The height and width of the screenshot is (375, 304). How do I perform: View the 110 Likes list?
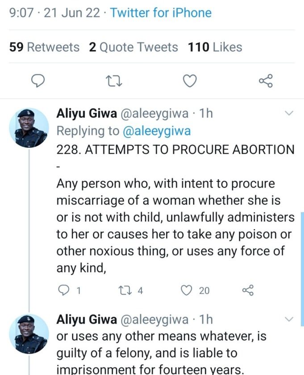click(215, 47)
